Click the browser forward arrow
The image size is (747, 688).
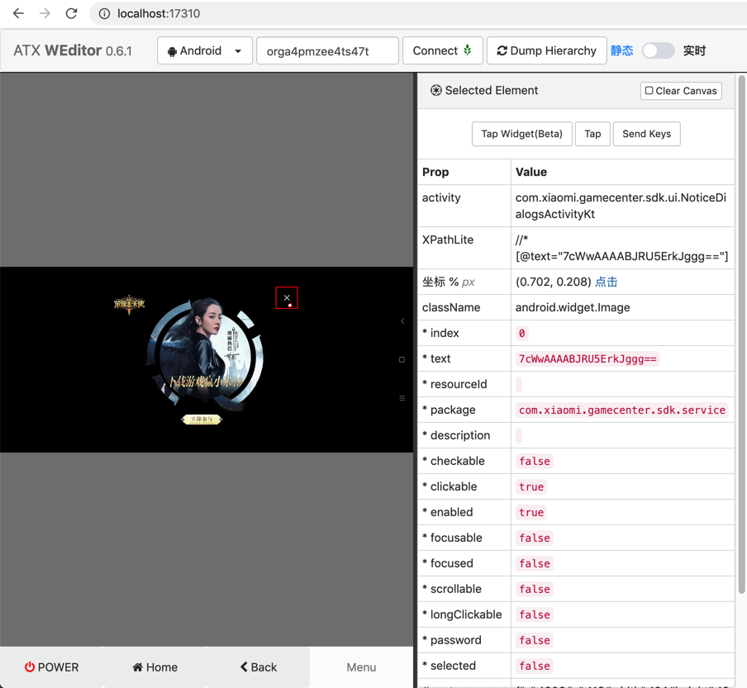click(45, 13)
